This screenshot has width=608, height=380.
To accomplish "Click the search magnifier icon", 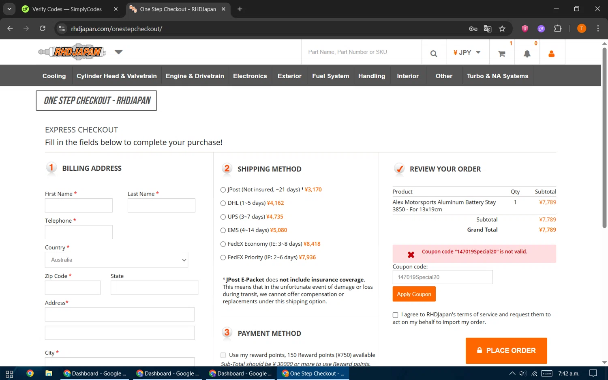I will point(434,54).
